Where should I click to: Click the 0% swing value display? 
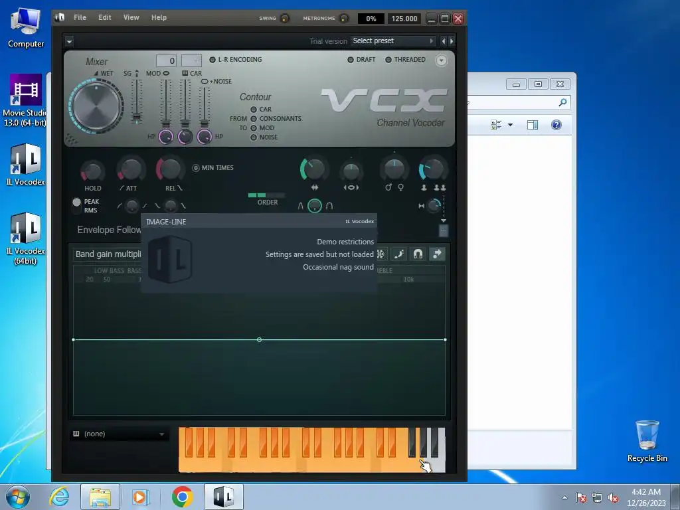click(x=371, y=19)
